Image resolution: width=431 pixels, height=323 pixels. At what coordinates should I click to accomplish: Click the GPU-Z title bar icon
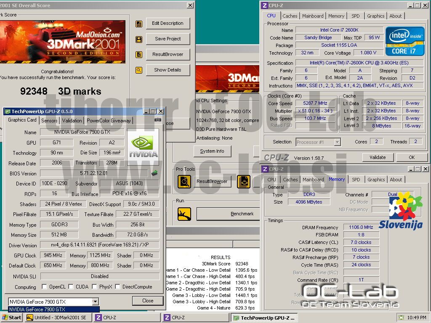[x=8, y=111]
